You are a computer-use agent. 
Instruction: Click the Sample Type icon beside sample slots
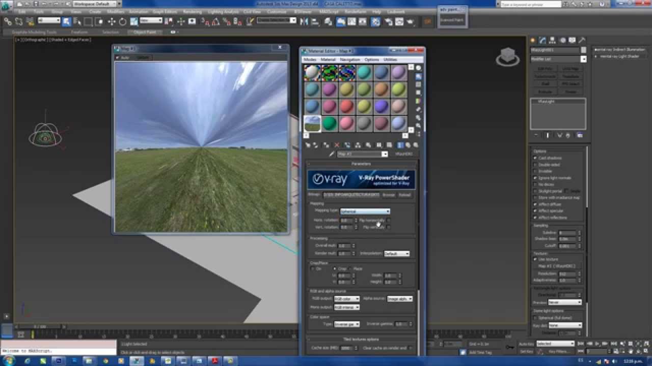(419, 68)
